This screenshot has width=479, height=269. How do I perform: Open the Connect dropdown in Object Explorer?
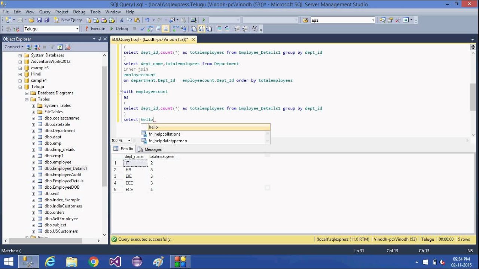(x=14, y=47)
